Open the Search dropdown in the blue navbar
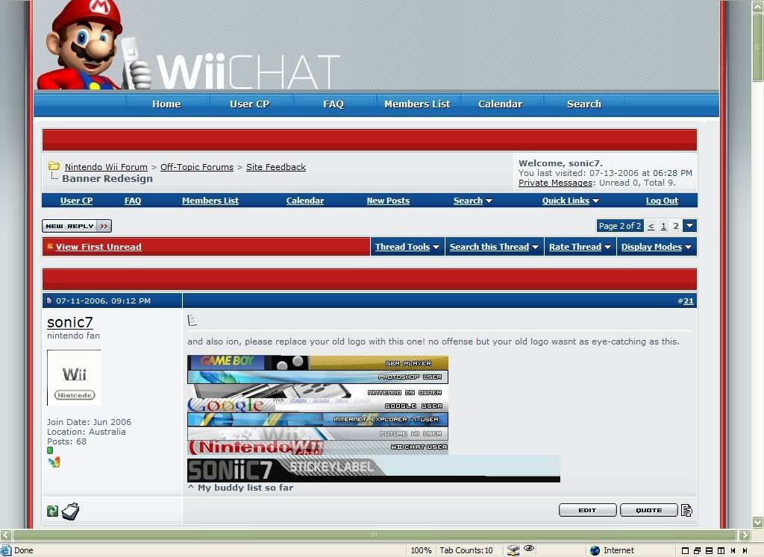This screenshot has height=557, width=764. (x=472, y=201)
